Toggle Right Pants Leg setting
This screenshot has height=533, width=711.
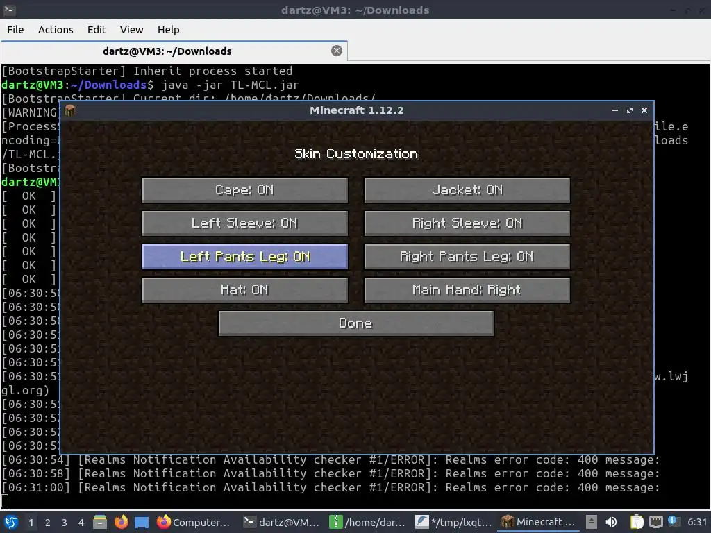click(467, 257)
